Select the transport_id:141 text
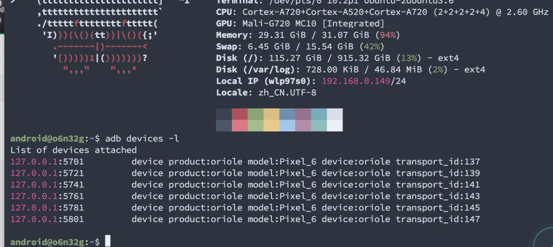This screenshot has width=553, height=247. [x=438, y=185]
